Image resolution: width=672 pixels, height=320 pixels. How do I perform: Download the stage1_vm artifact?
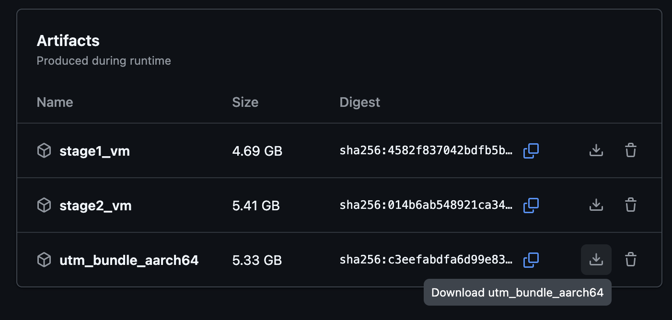click(x=596, y=151)
